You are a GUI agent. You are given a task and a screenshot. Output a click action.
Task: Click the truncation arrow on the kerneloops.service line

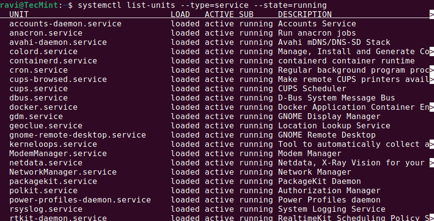click(x=432, y=144)
